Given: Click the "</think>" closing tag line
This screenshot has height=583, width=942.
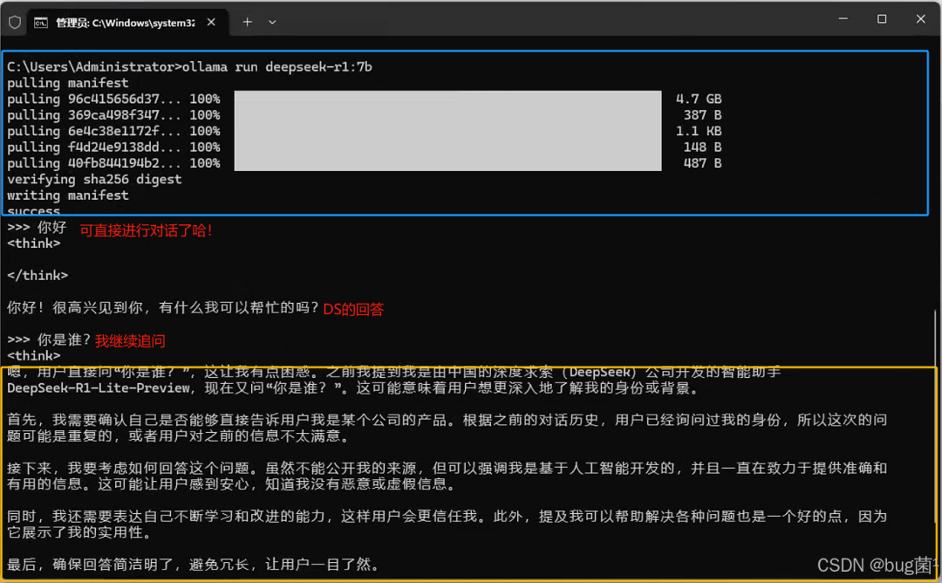Looking at the screenshot, I should pyautogui.click(x=38, y=276).
